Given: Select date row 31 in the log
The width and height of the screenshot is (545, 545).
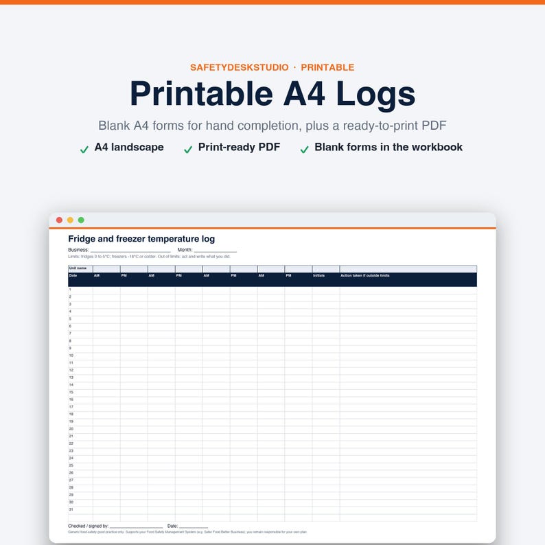Looking at the screenshot, I should (x=272, y=510).
